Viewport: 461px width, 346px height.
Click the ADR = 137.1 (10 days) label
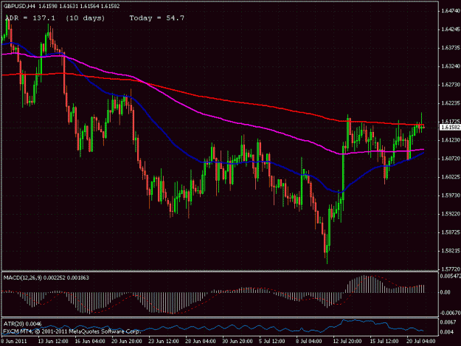point(55,18)
